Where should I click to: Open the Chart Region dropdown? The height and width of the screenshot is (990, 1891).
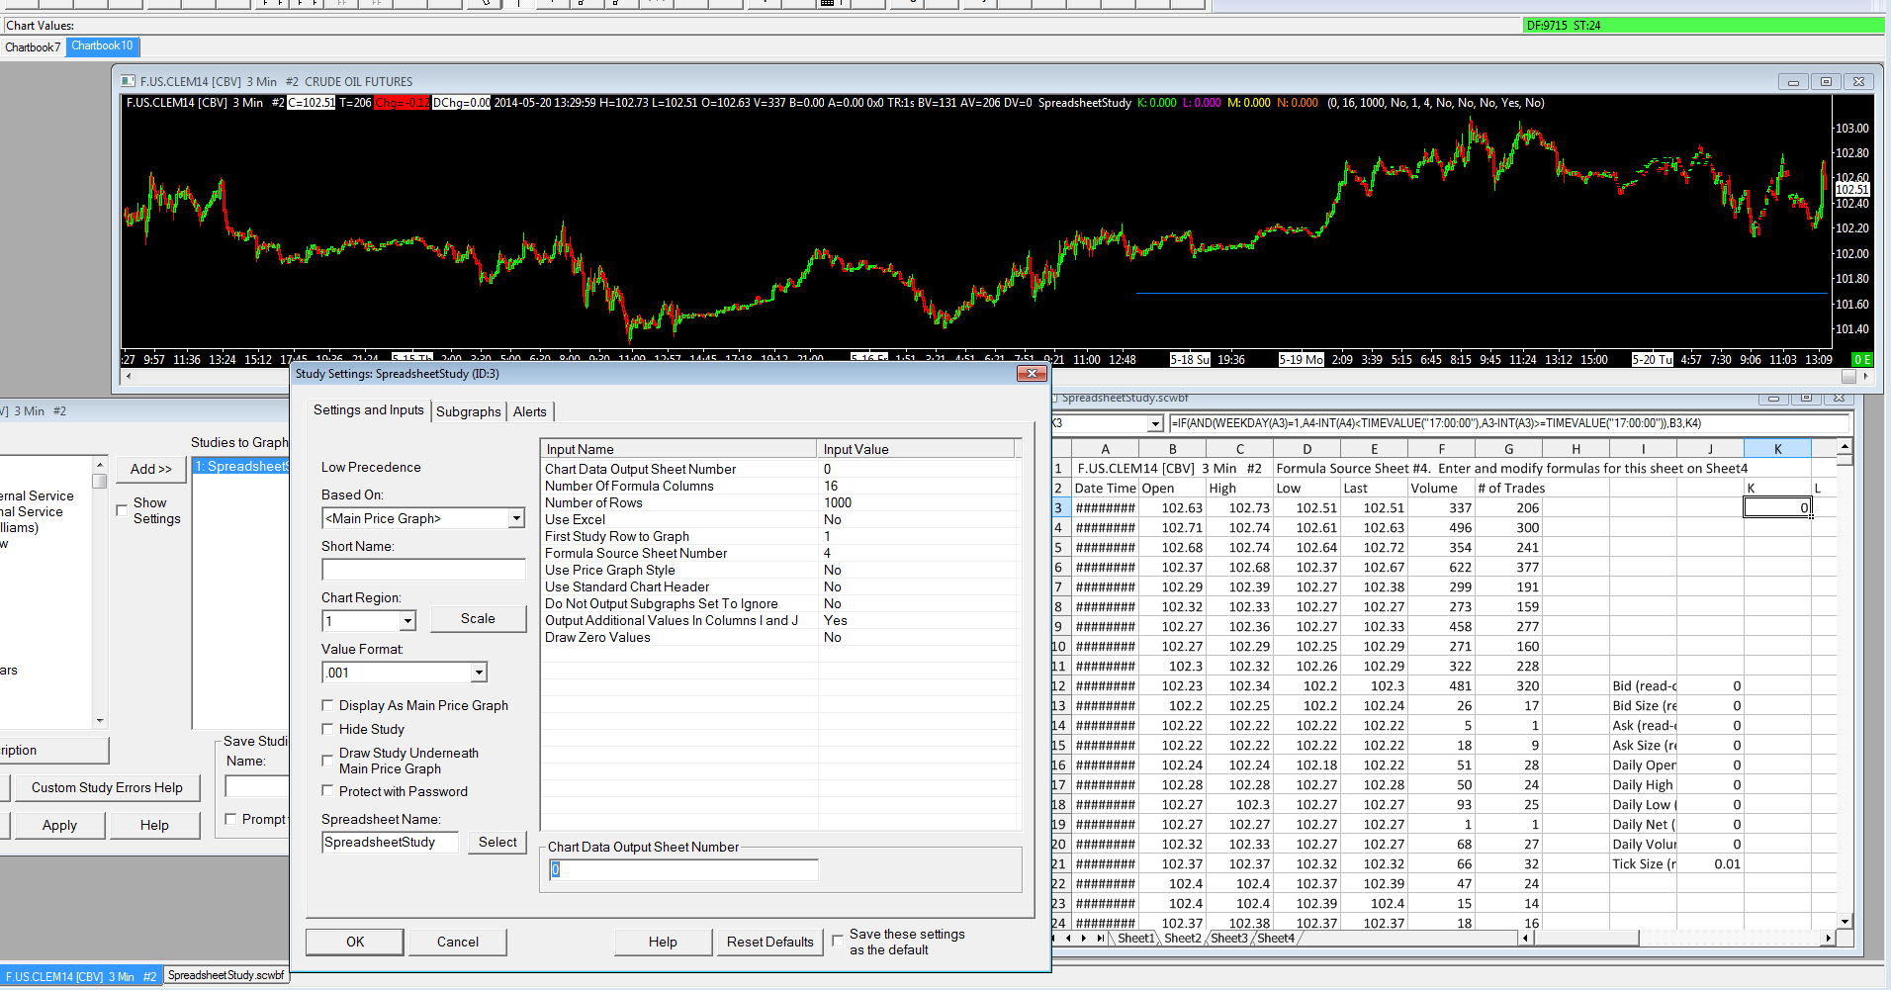tap(407, 621)
